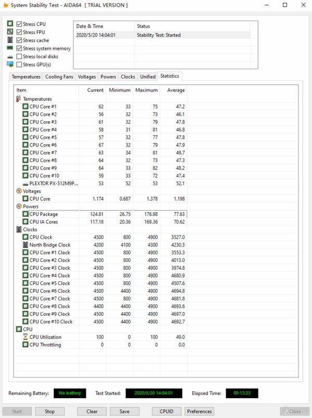Enable the Stress CPU checkbox
The height and width of the screenshot is (418, 312).
tap(19, 24)
